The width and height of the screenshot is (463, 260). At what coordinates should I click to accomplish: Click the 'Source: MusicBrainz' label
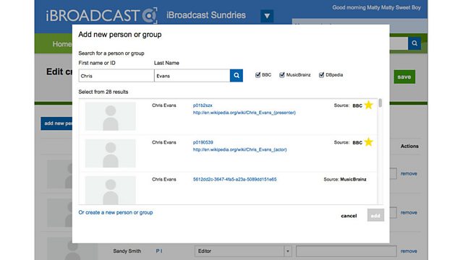pos(345,179)
